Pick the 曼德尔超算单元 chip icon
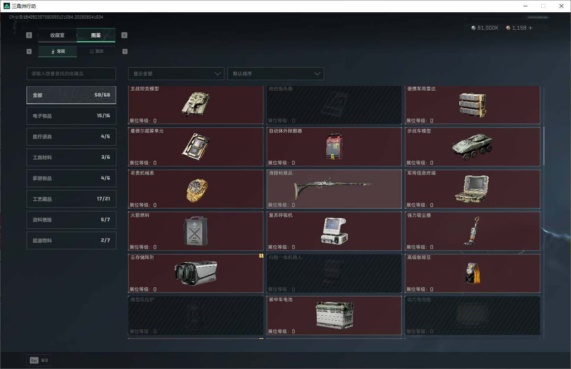This screenshot has width=571, height=369. pos(196,146)
